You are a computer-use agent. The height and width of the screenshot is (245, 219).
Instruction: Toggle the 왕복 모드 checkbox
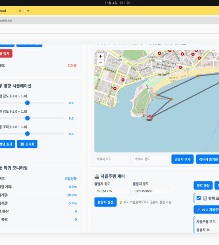coord(199,198)
